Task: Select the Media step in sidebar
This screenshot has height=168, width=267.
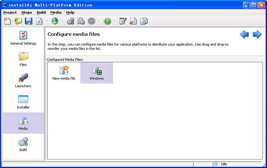Action: coord(23,123)
